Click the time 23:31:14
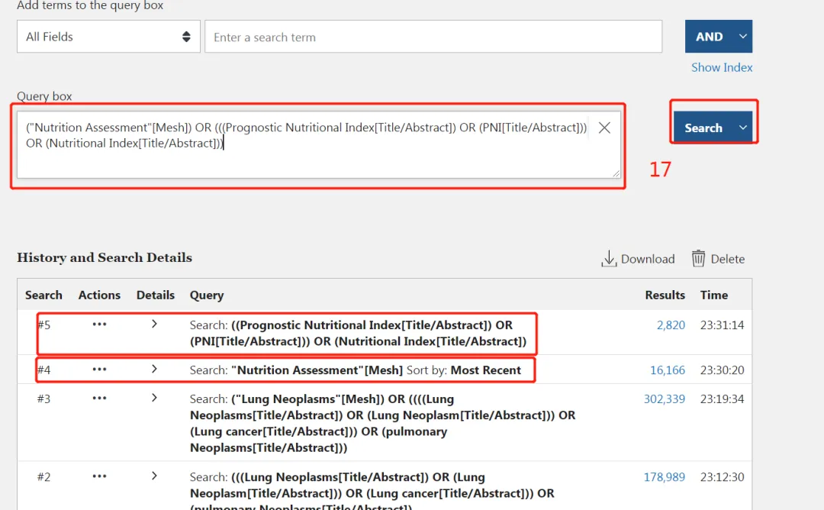This screenshot has height=510, width=824. [722, 325]
